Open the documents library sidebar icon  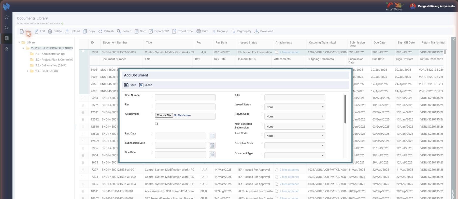[x=7, y=38]
